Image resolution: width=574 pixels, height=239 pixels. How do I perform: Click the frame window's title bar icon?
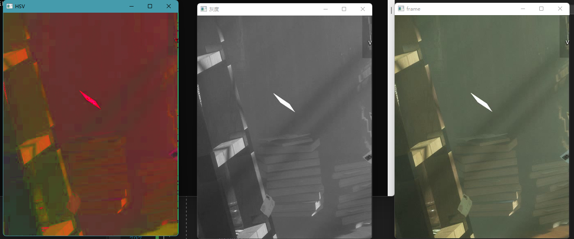tap(401, 9)
